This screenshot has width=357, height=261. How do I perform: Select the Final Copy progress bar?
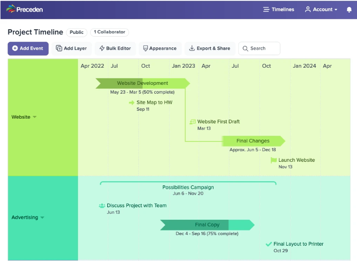(207, 225)
